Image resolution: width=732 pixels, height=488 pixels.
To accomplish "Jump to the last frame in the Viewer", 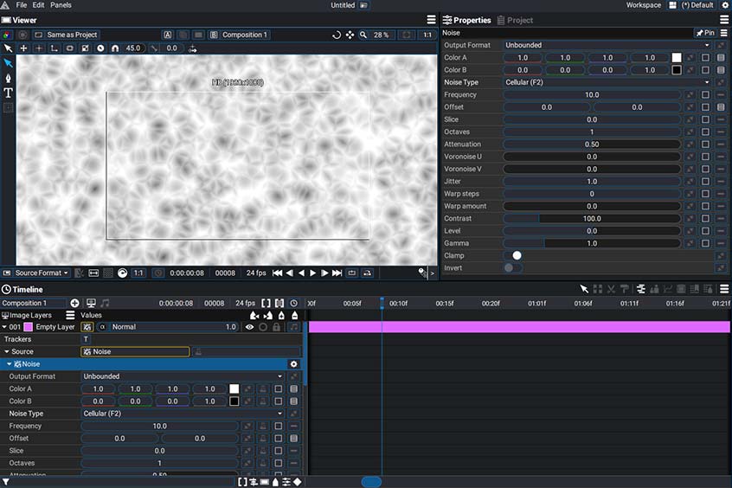I will 337,273.
